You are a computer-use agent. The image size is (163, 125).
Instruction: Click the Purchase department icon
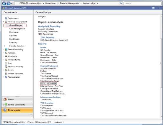(x=6, y=53)
